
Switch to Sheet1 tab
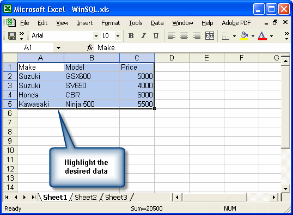(x=55, y=197)
